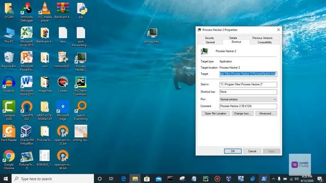Click the Type here to search box
Viewport: 326px width, 183px height.
click(x=52, y=178)
